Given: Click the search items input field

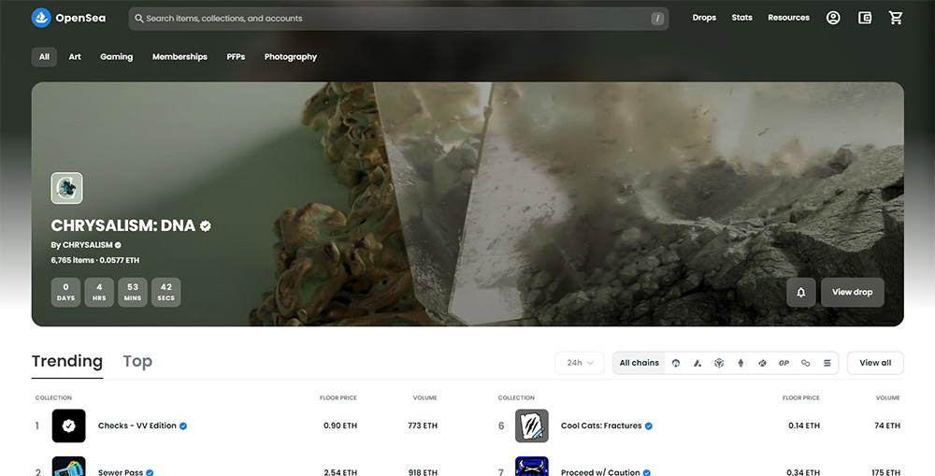Looking at the screenshot, I should pyautogui.click(x=393, y=19).
